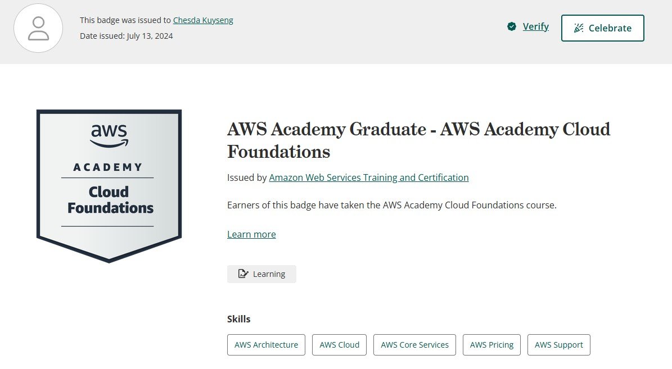Select the AWS Pricing skill tag
Screen dimensions: 672x369
(491, 345)
